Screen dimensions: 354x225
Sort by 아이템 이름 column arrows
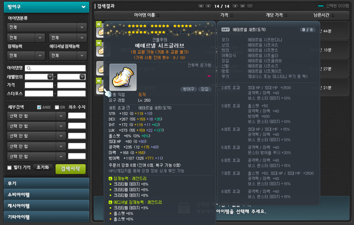click(x=158, y=15)
